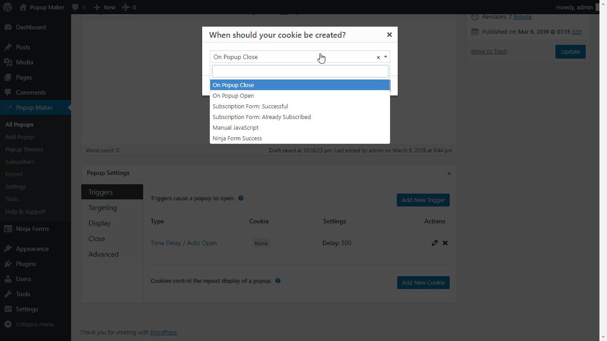
Task: Click the Update button
Action: point(571,52)
